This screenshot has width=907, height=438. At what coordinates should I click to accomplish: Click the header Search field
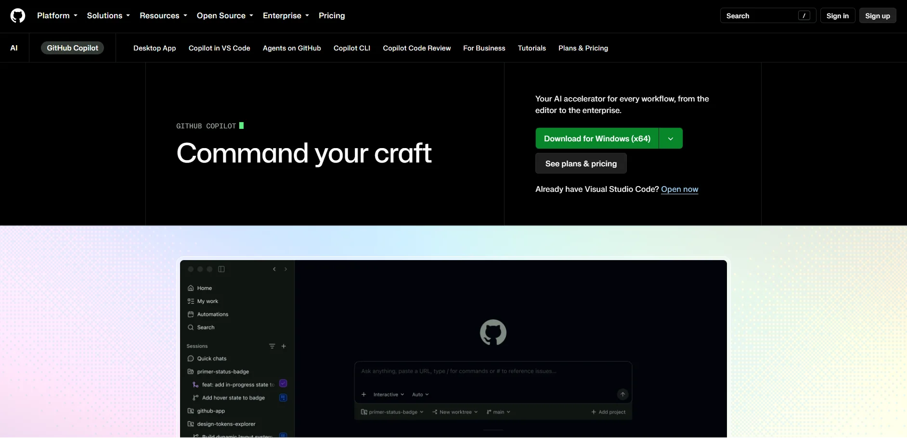[768, 16]
